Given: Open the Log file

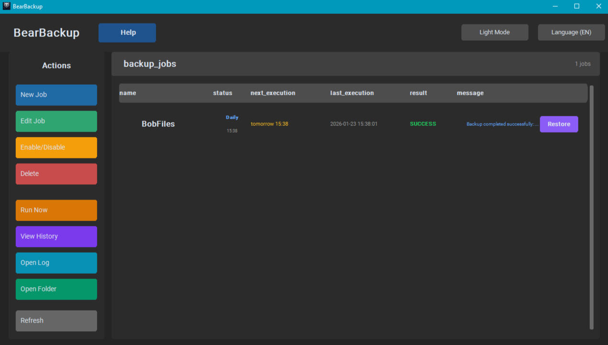Looking at the screenshot, I should [x=56, y=263].
